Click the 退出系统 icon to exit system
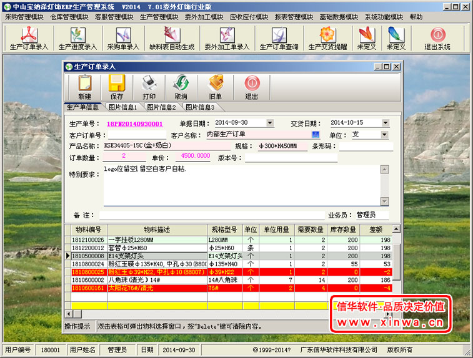Screen dimensions: 473x358 tap(437, 38)
